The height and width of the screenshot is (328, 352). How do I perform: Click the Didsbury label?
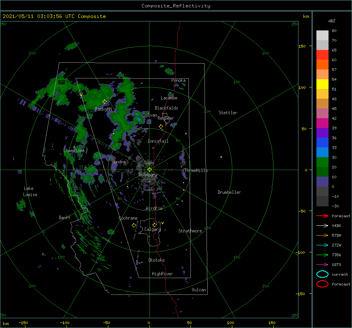(147, 175)
